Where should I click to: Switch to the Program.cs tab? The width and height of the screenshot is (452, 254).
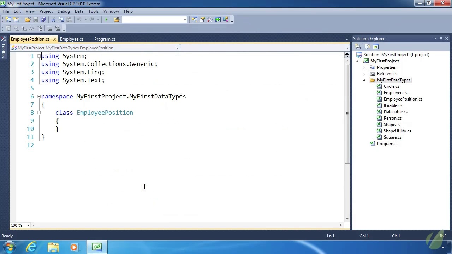105,39
